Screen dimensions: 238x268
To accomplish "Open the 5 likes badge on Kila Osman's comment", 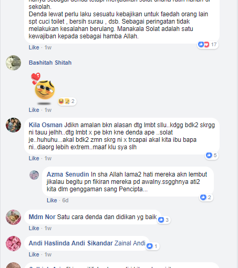I will pos(212,156).
